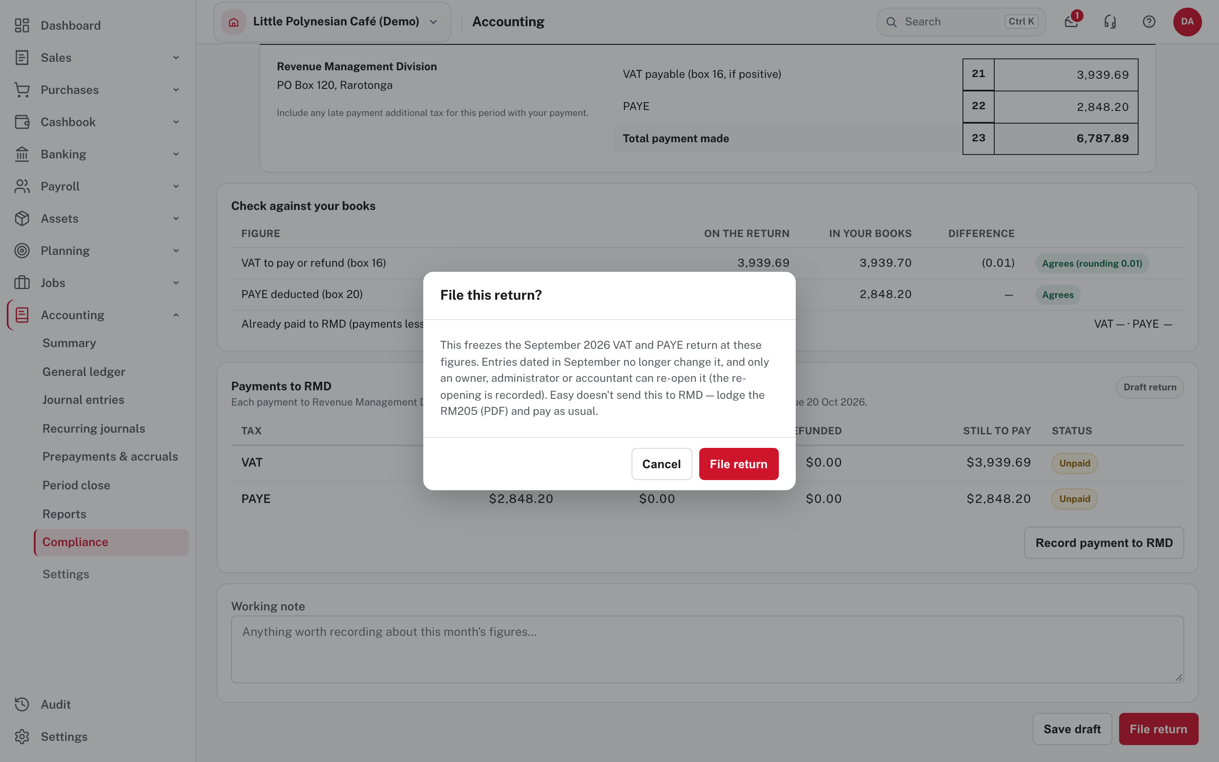Click the Sales receipt icon

(x=22, y=58)
